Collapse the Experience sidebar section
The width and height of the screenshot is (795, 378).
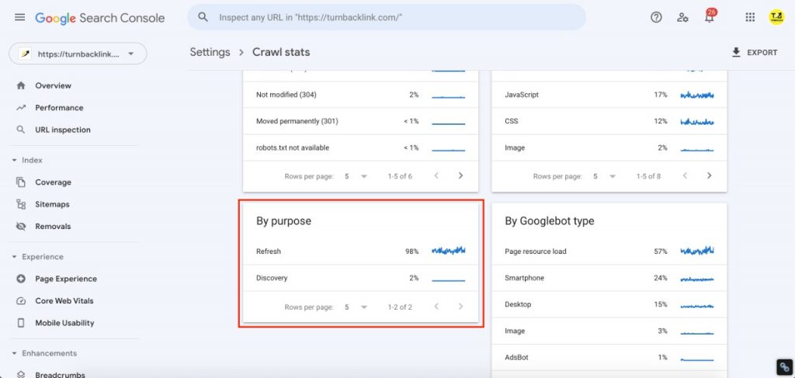pos(14,256)
